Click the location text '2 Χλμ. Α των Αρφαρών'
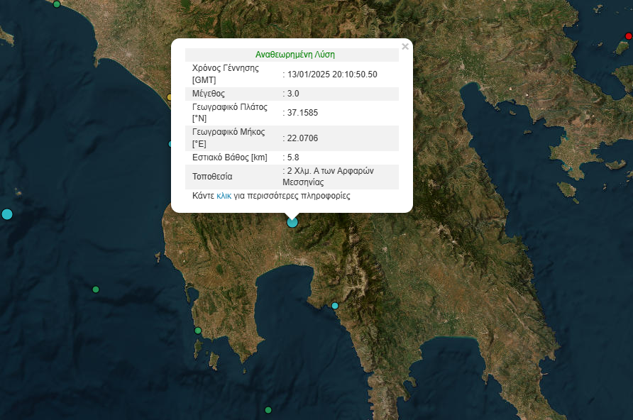Image resolution: width=633 pixels, height=420 pixels. click(x=330, y=171)
